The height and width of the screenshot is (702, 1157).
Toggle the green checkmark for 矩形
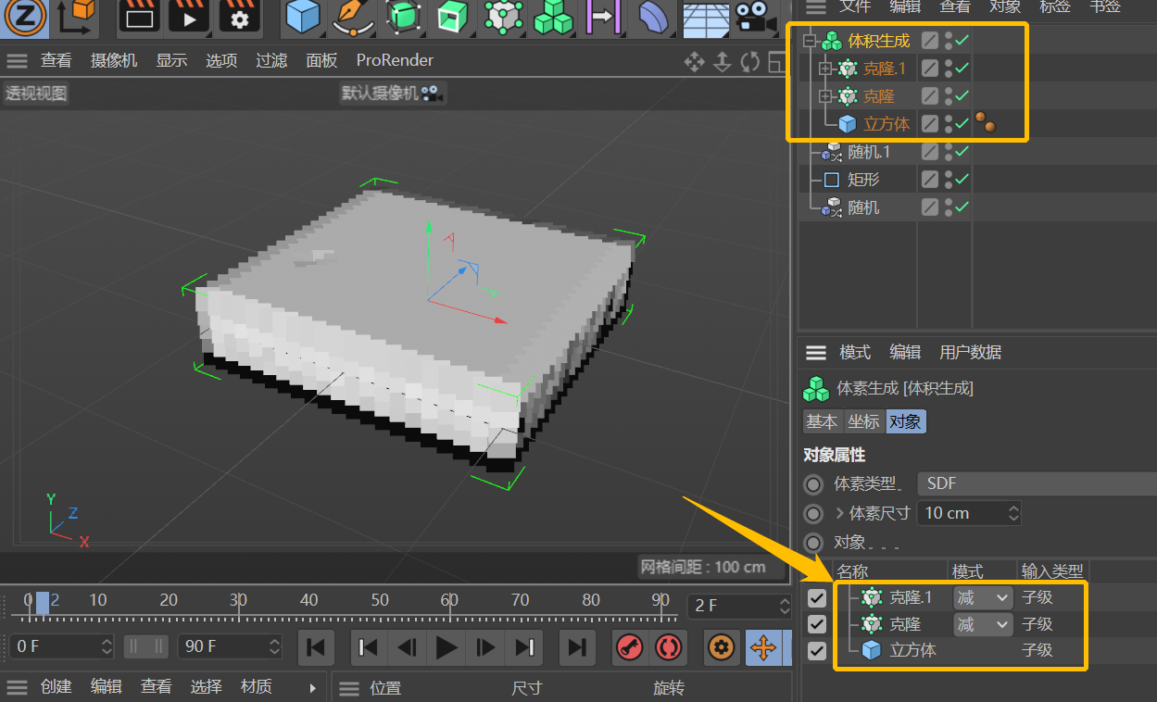(x=962, y=180)
